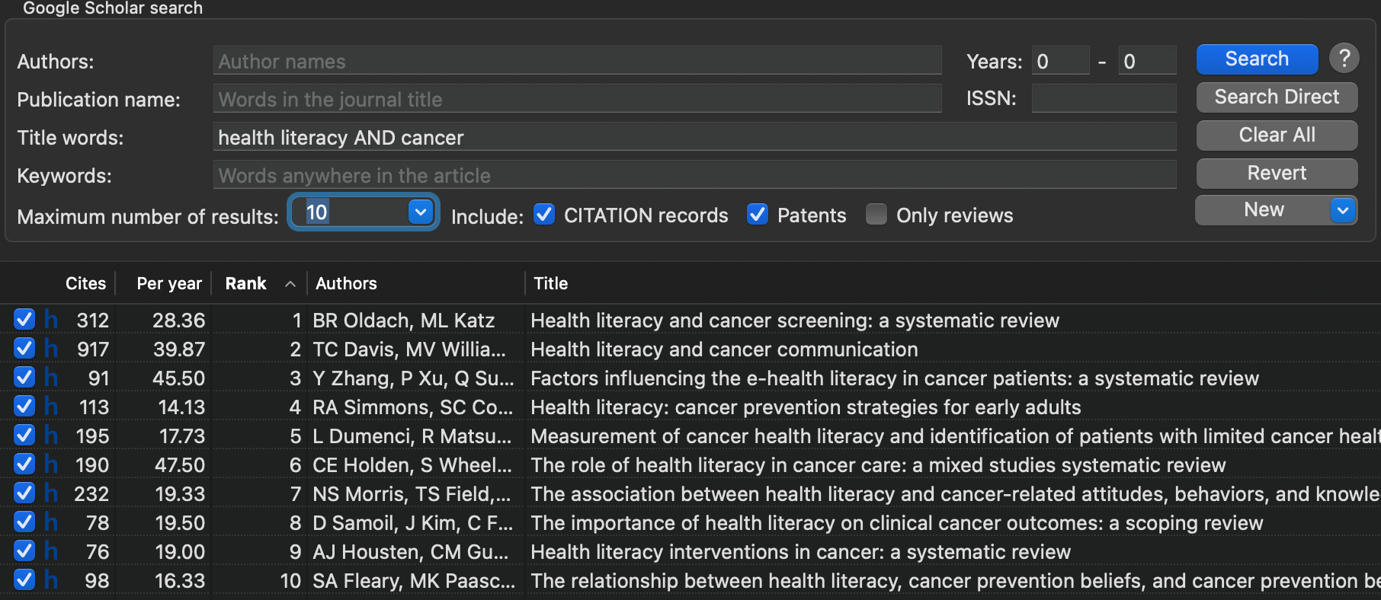Click the sort arrow in Rank column

[x=290, y=284]
